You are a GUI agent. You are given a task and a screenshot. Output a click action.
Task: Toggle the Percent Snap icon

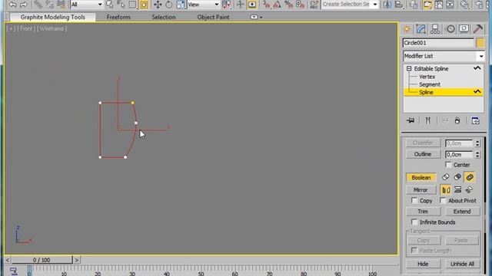(x=289, y=5)
